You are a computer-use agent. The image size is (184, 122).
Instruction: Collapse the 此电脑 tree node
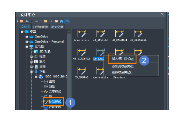(27, 47)
